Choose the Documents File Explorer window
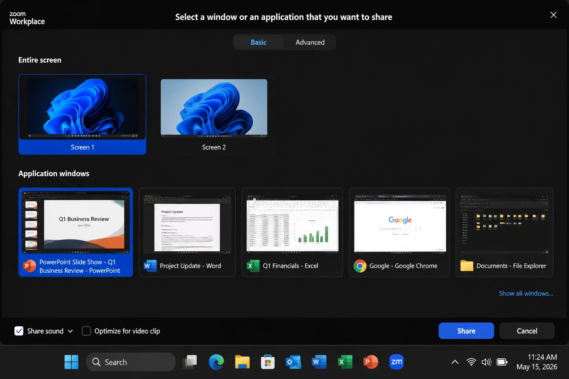Viewport: 569px width, 379px height. 505,232
